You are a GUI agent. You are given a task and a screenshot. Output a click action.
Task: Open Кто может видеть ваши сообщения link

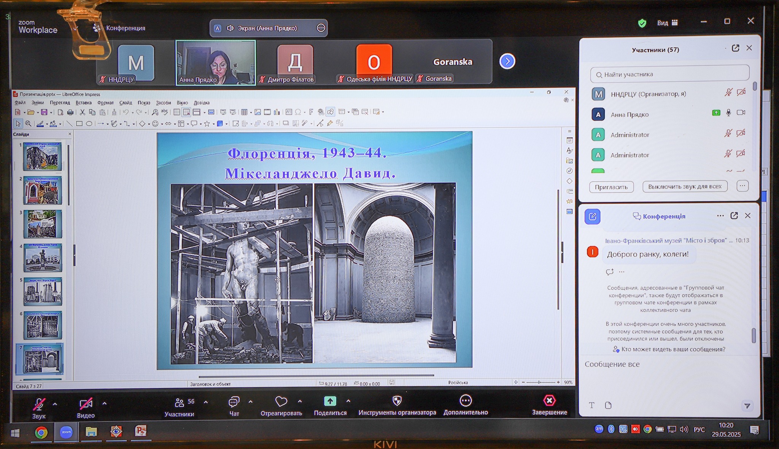click(x=669, y=349)
